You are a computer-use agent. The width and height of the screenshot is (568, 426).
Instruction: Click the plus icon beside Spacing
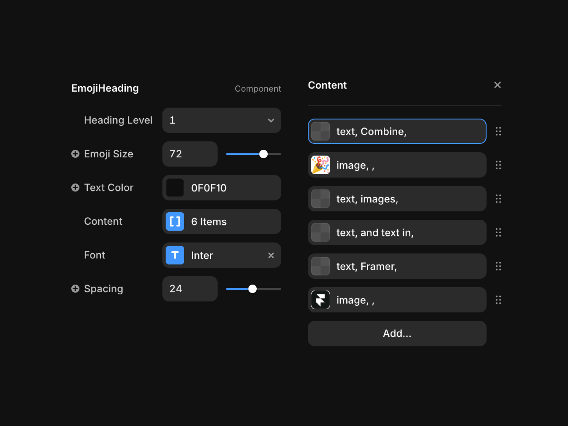[75, 289]
